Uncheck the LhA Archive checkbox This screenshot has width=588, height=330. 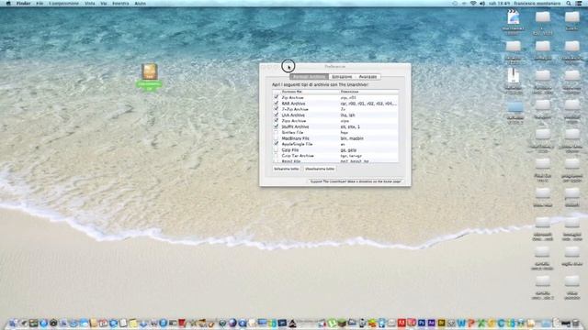(x=277, y=115)
